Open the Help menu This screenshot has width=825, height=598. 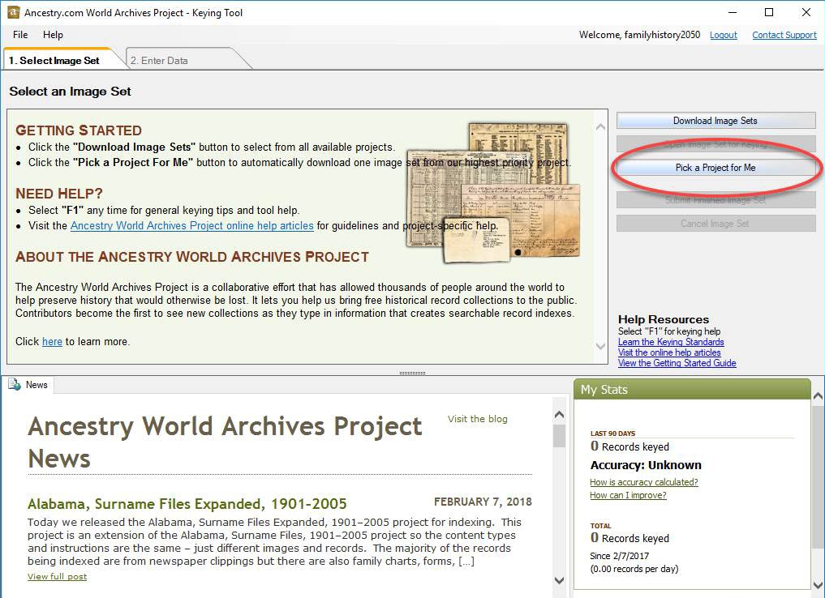[x=53, y=35]
